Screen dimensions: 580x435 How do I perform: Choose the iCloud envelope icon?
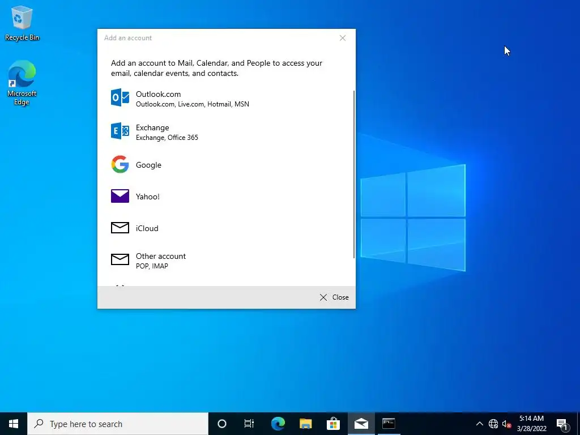click(120, 228)
